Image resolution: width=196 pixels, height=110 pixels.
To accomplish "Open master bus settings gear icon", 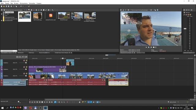I will coord(184,10).
